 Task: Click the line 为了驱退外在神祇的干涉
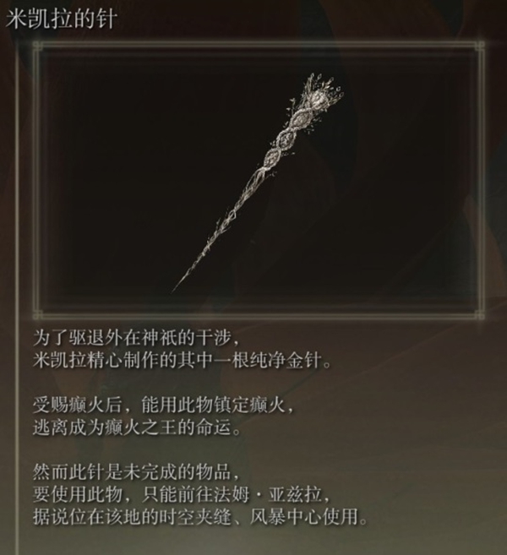(x=136, y=339)
